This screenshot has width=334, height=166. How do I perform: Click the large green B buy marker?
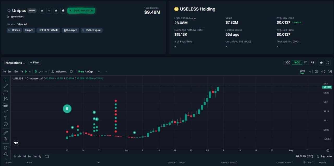pyautogui.click(x=67, y=109)
